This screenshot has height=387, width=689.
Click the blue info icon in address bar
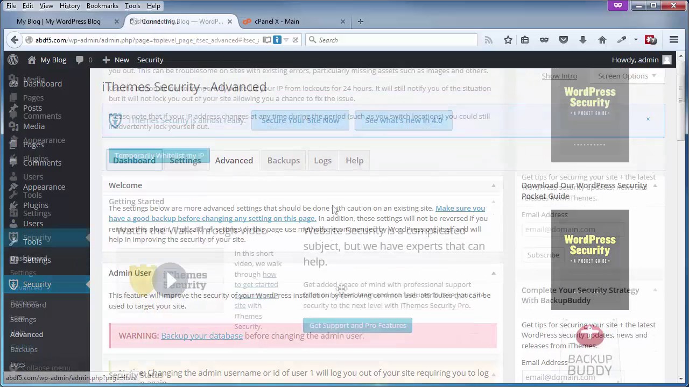tap(277, 40)
